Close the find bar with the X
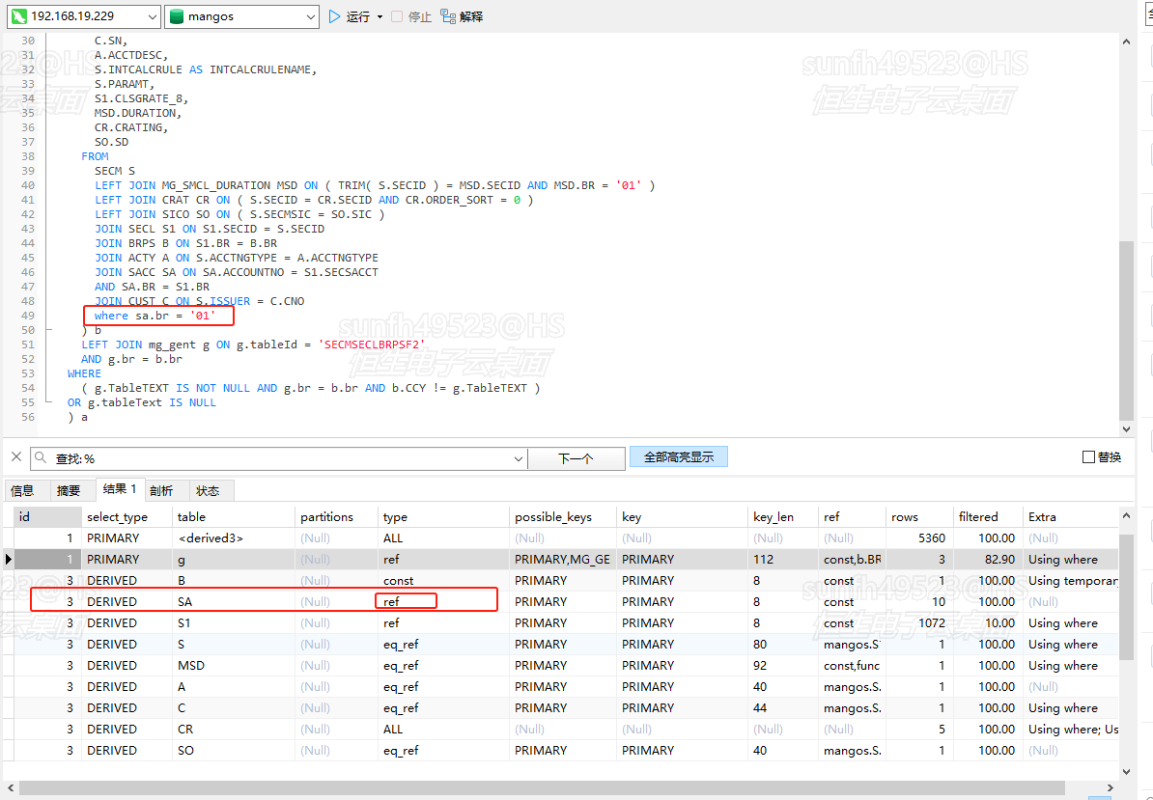Screen dimensions: 1153x800 (15, 457)
